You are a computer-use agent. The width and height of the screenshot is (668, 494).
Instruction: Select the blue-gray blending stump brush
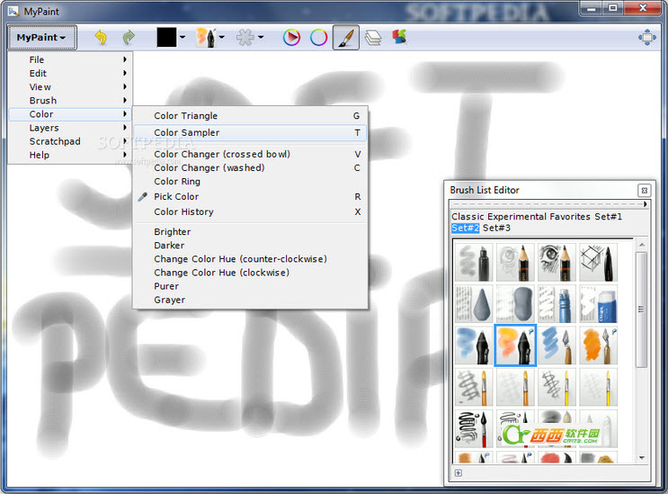474,304
